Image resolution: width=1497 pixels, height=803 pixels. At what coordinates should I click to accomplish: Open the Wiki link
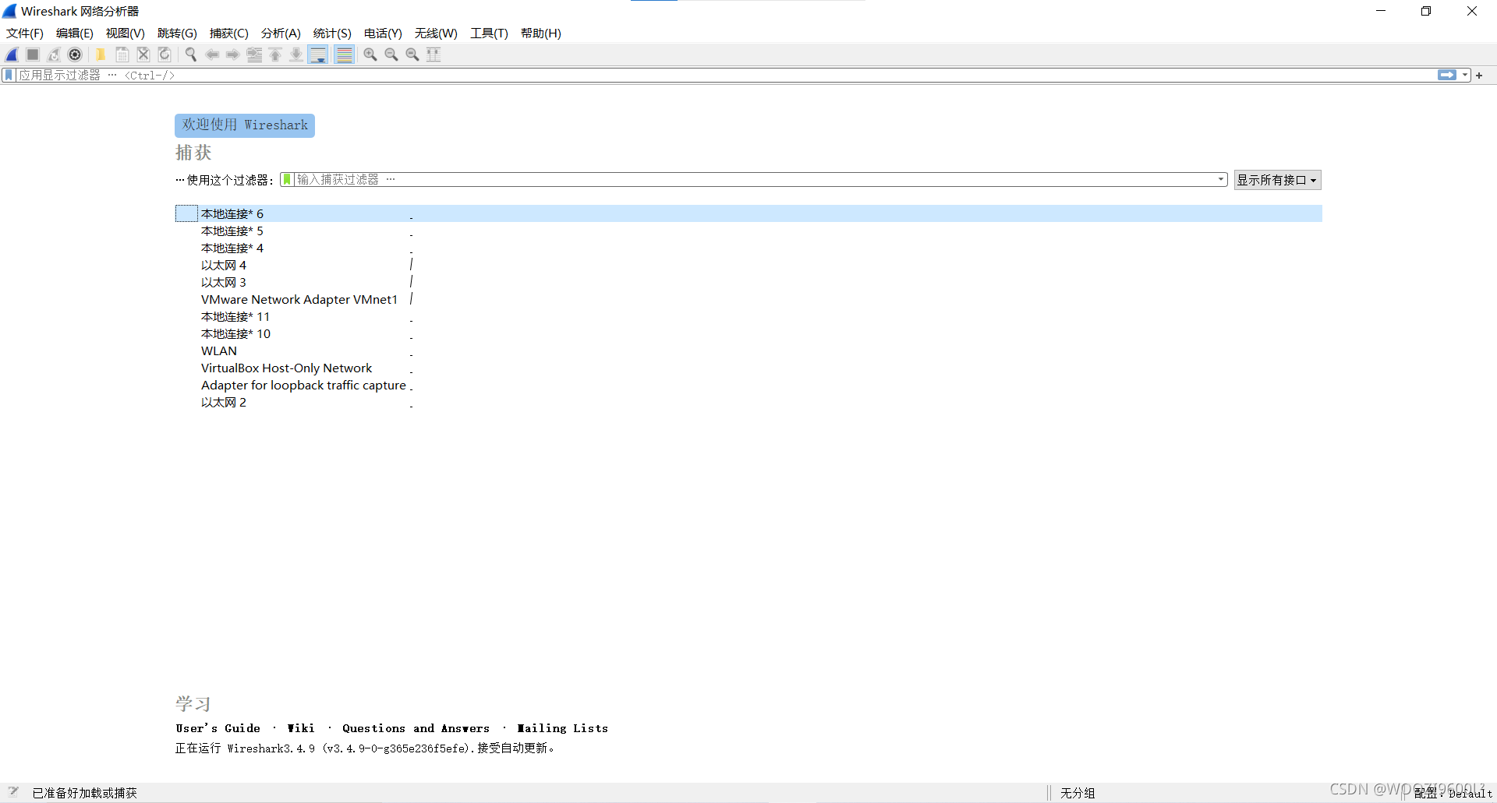tap(301, 728)
